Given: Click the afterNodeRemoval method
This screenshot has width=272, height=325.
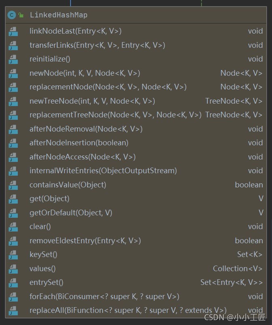Looking at the screenshot, I should coord(86,129).
